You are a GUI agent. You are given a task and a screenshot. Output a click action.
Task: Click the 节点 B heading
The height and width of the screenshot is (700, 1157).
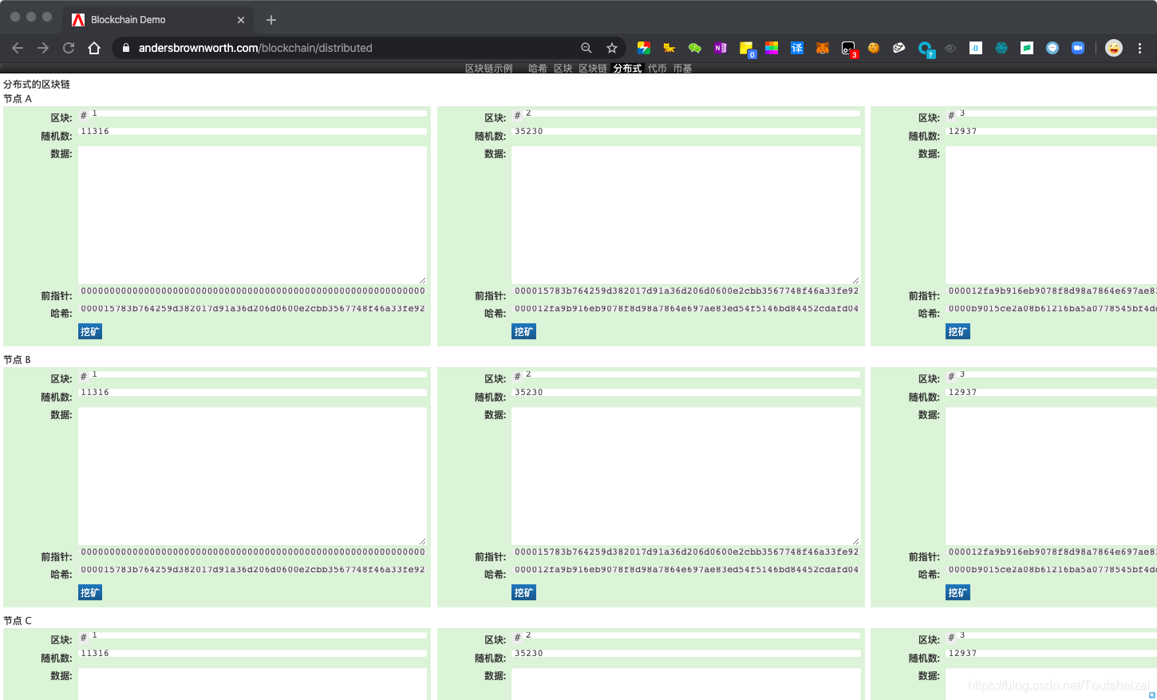[x=17, y=360]
